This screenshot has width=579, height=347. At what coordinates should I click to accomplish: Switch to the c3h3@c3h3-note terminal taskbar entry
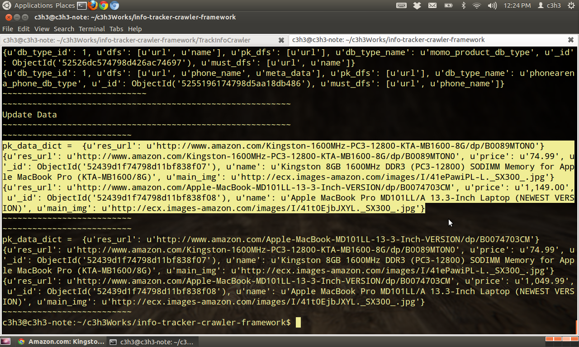pos(152,342)
